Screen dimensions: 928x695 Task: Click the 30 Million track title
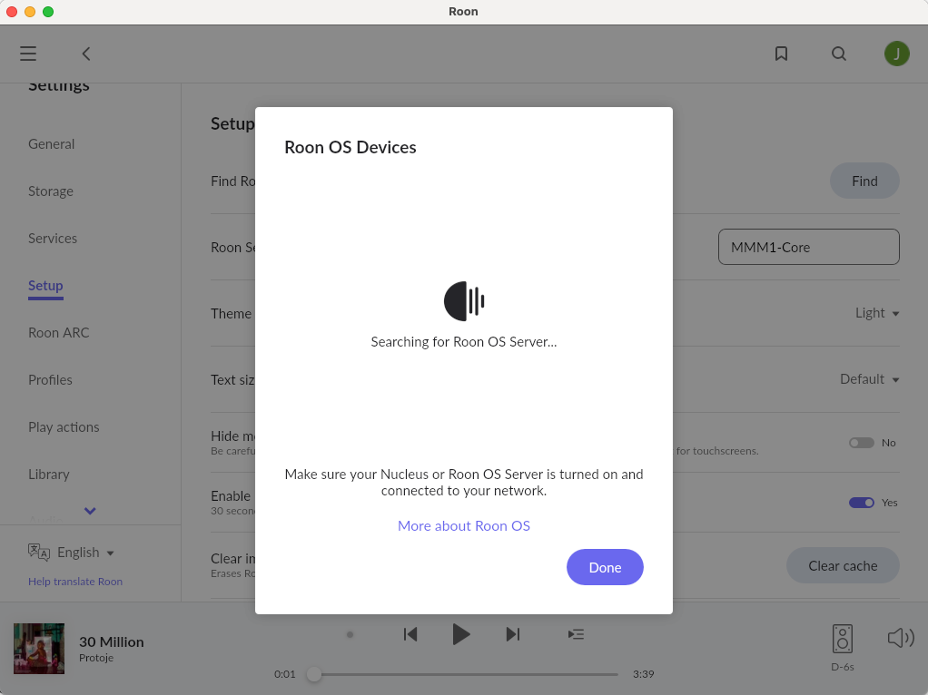click(x=112, y=641)
